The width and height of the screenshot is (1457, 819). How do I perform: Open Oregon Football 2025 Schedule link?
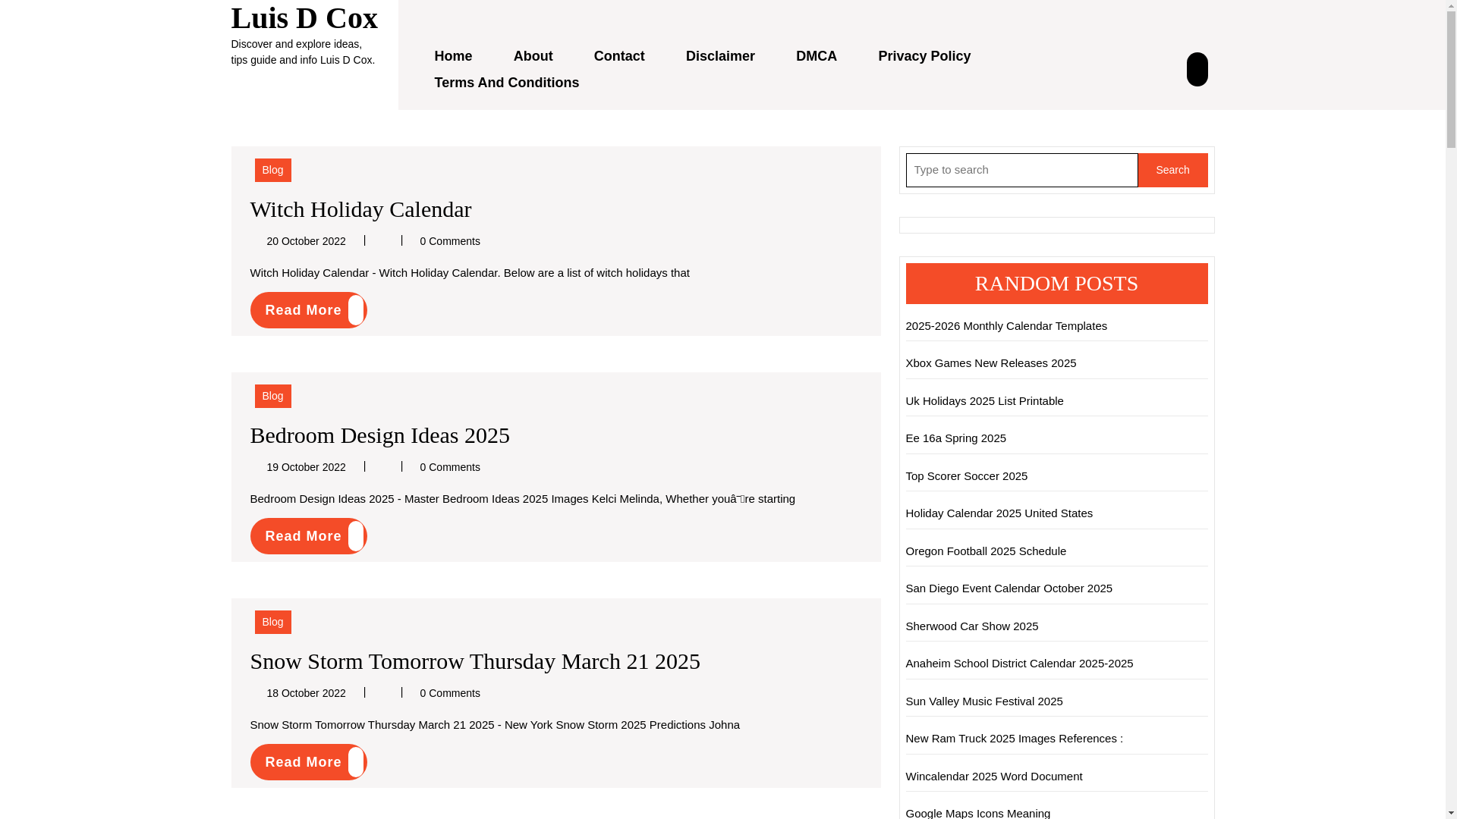point(986,551)
